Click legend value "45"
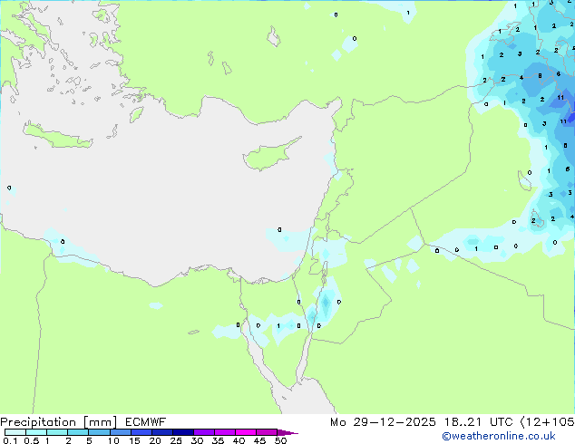 coord(259,440)
